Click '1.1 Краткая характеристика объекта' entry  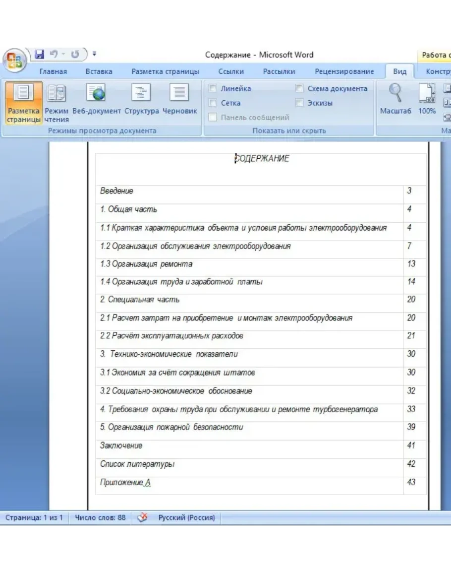pos(243,228)
